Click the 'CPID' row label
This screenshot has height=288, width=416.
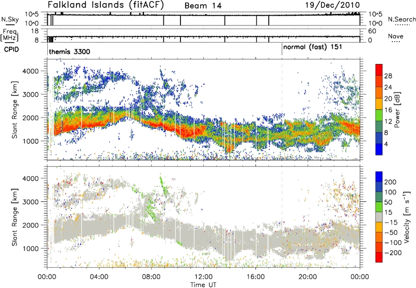(x=11, y=49)
